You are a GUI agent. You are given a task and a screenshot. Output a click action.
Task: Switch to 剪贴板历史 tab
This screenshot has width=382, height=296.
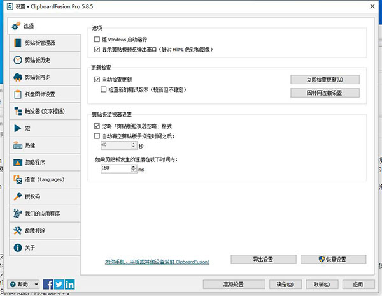click(x=45, y=60)
